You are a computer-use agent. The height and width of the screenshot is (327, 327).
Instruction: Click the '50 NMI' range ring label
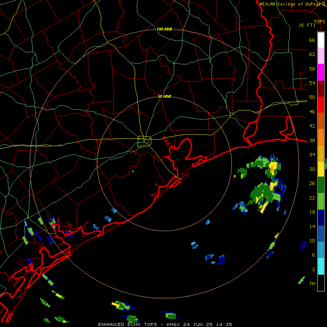[x=164, y=96]
